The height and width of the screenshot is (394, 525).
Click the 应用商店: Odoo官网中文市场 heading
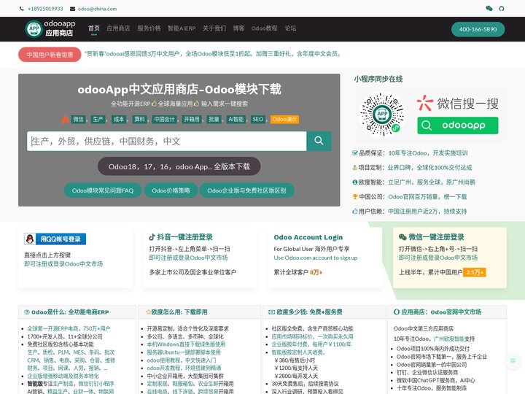click(437, 312)
